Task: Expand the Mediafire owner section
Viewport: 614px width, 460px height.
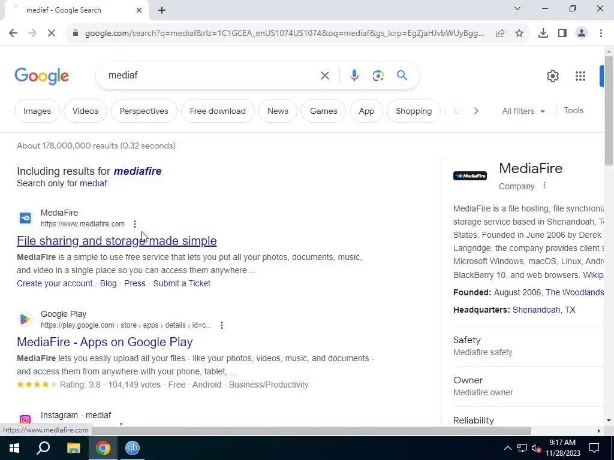Action: coord(529,386)
